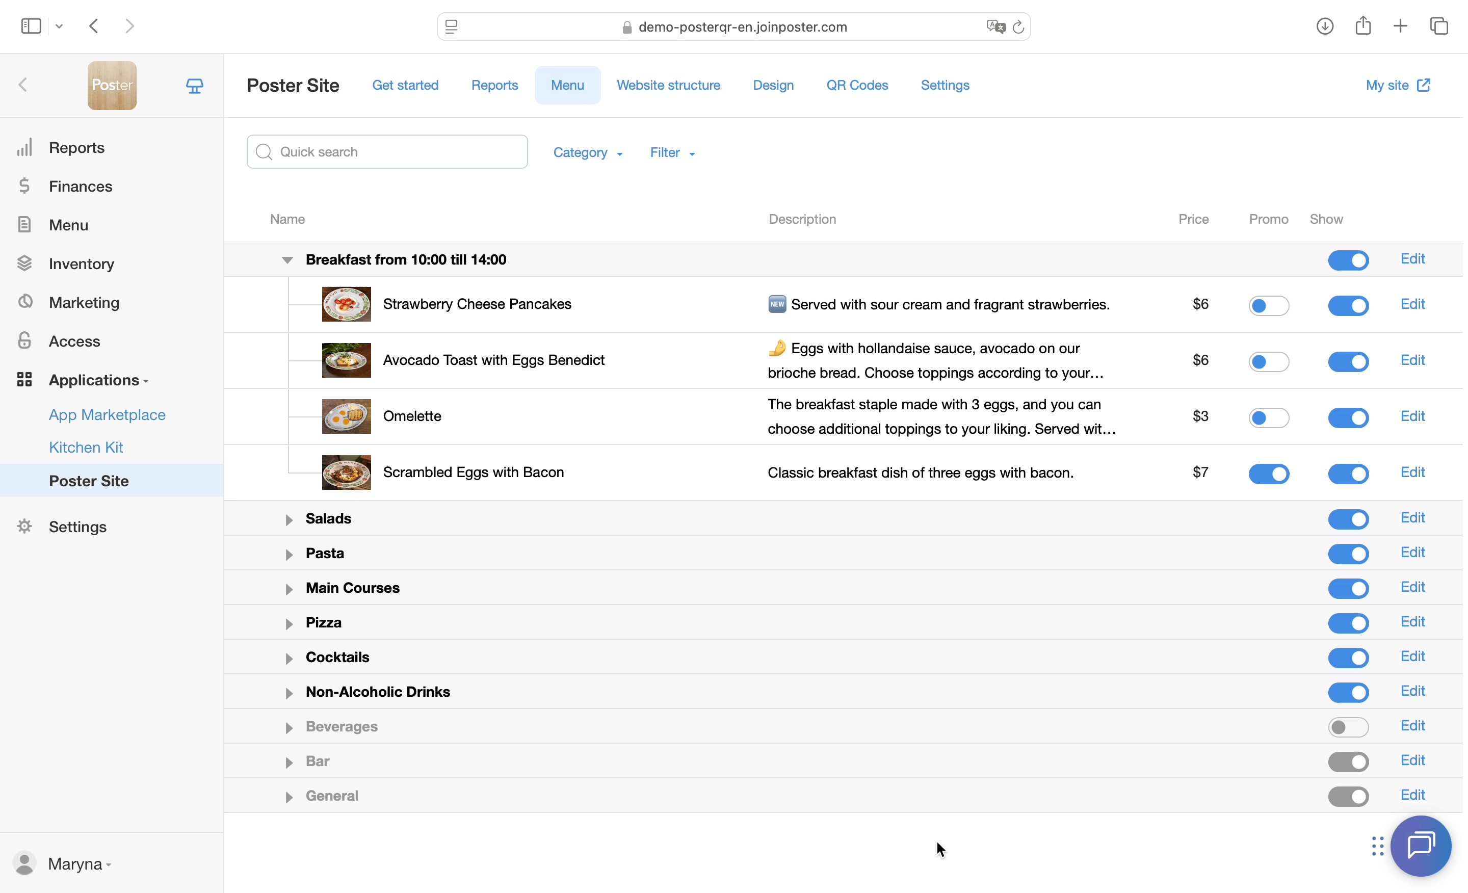Open Inventory via its layers icon

coord(24,264)
